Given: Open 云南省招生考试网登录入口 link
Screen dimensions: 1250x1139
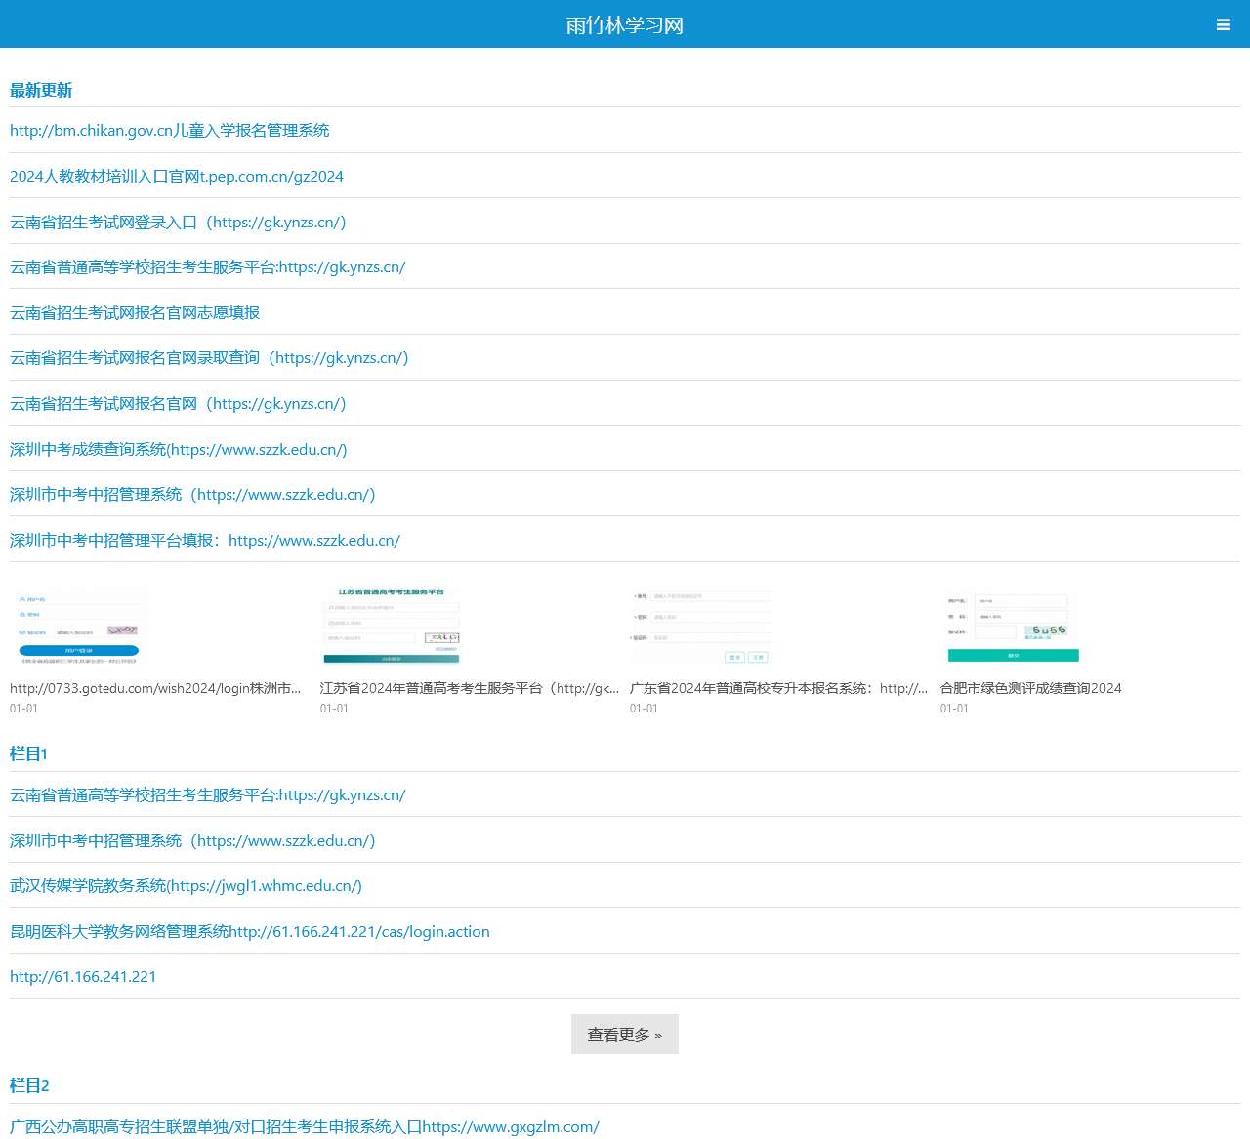Looking at the screenshot, I should point(178,223).
